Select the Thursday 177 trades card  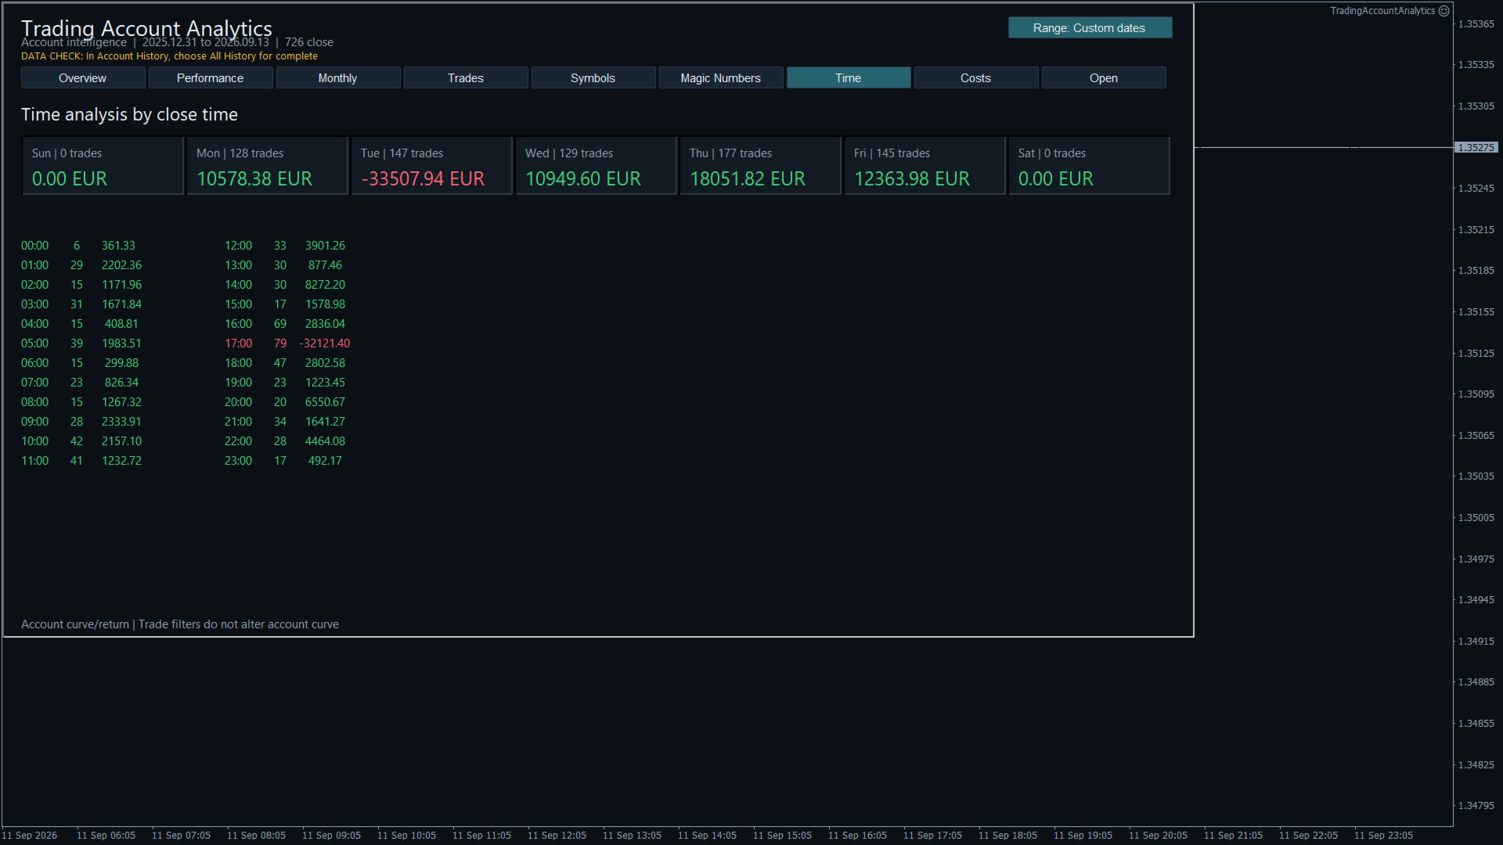(761, 166)
